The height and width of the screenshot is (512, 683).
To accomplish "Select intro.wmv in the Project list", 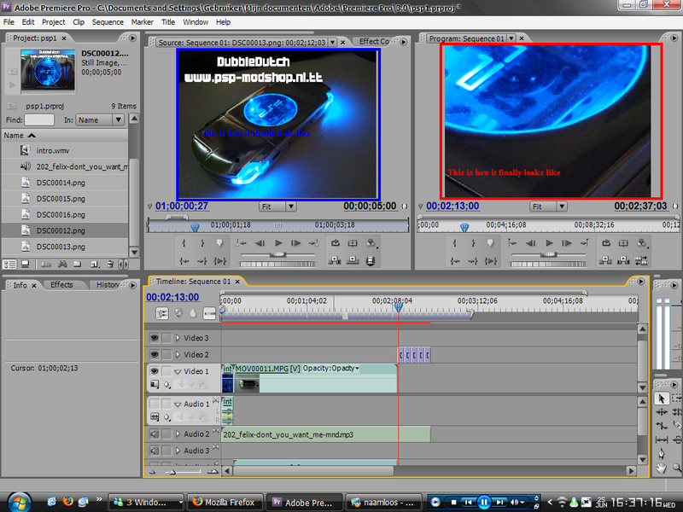I will click(x=53, y=151).
